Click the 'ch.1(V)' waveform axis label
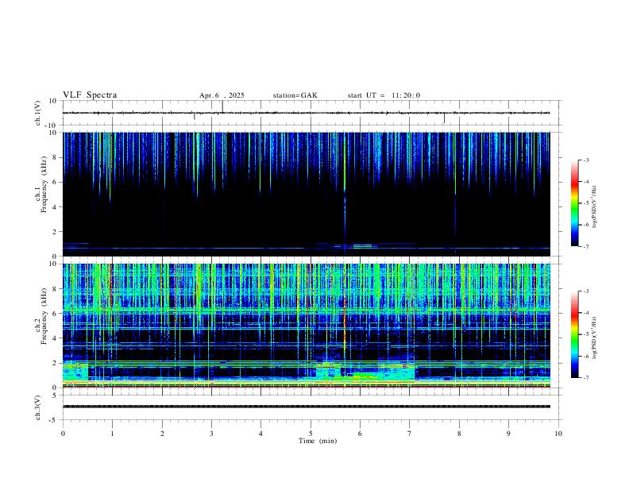 (x=37, y=113)
